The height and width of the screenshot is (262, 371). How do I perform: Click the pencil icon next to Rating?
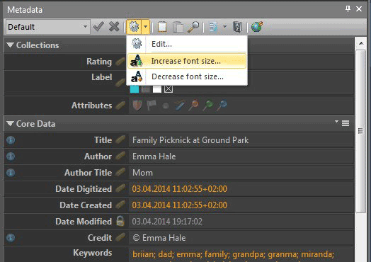coord(120,62)
